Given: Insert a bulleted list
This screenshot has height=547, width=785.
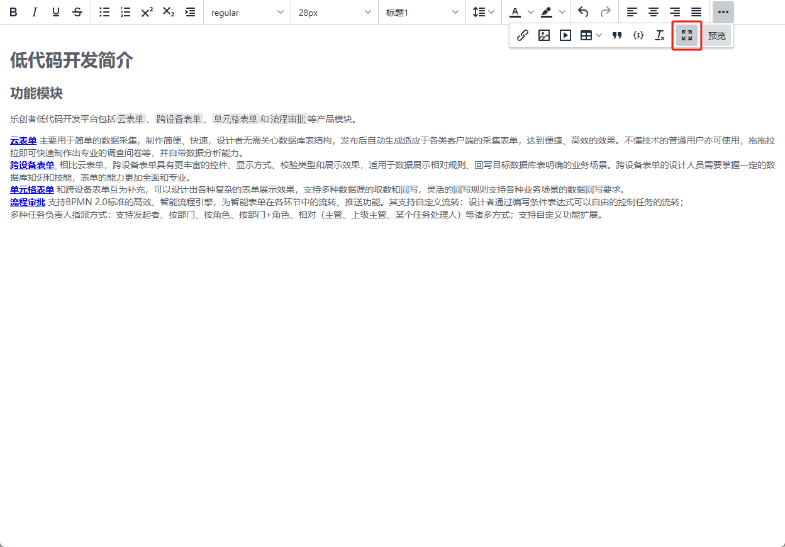Looking at the screenshot, I should click(104, 12).
